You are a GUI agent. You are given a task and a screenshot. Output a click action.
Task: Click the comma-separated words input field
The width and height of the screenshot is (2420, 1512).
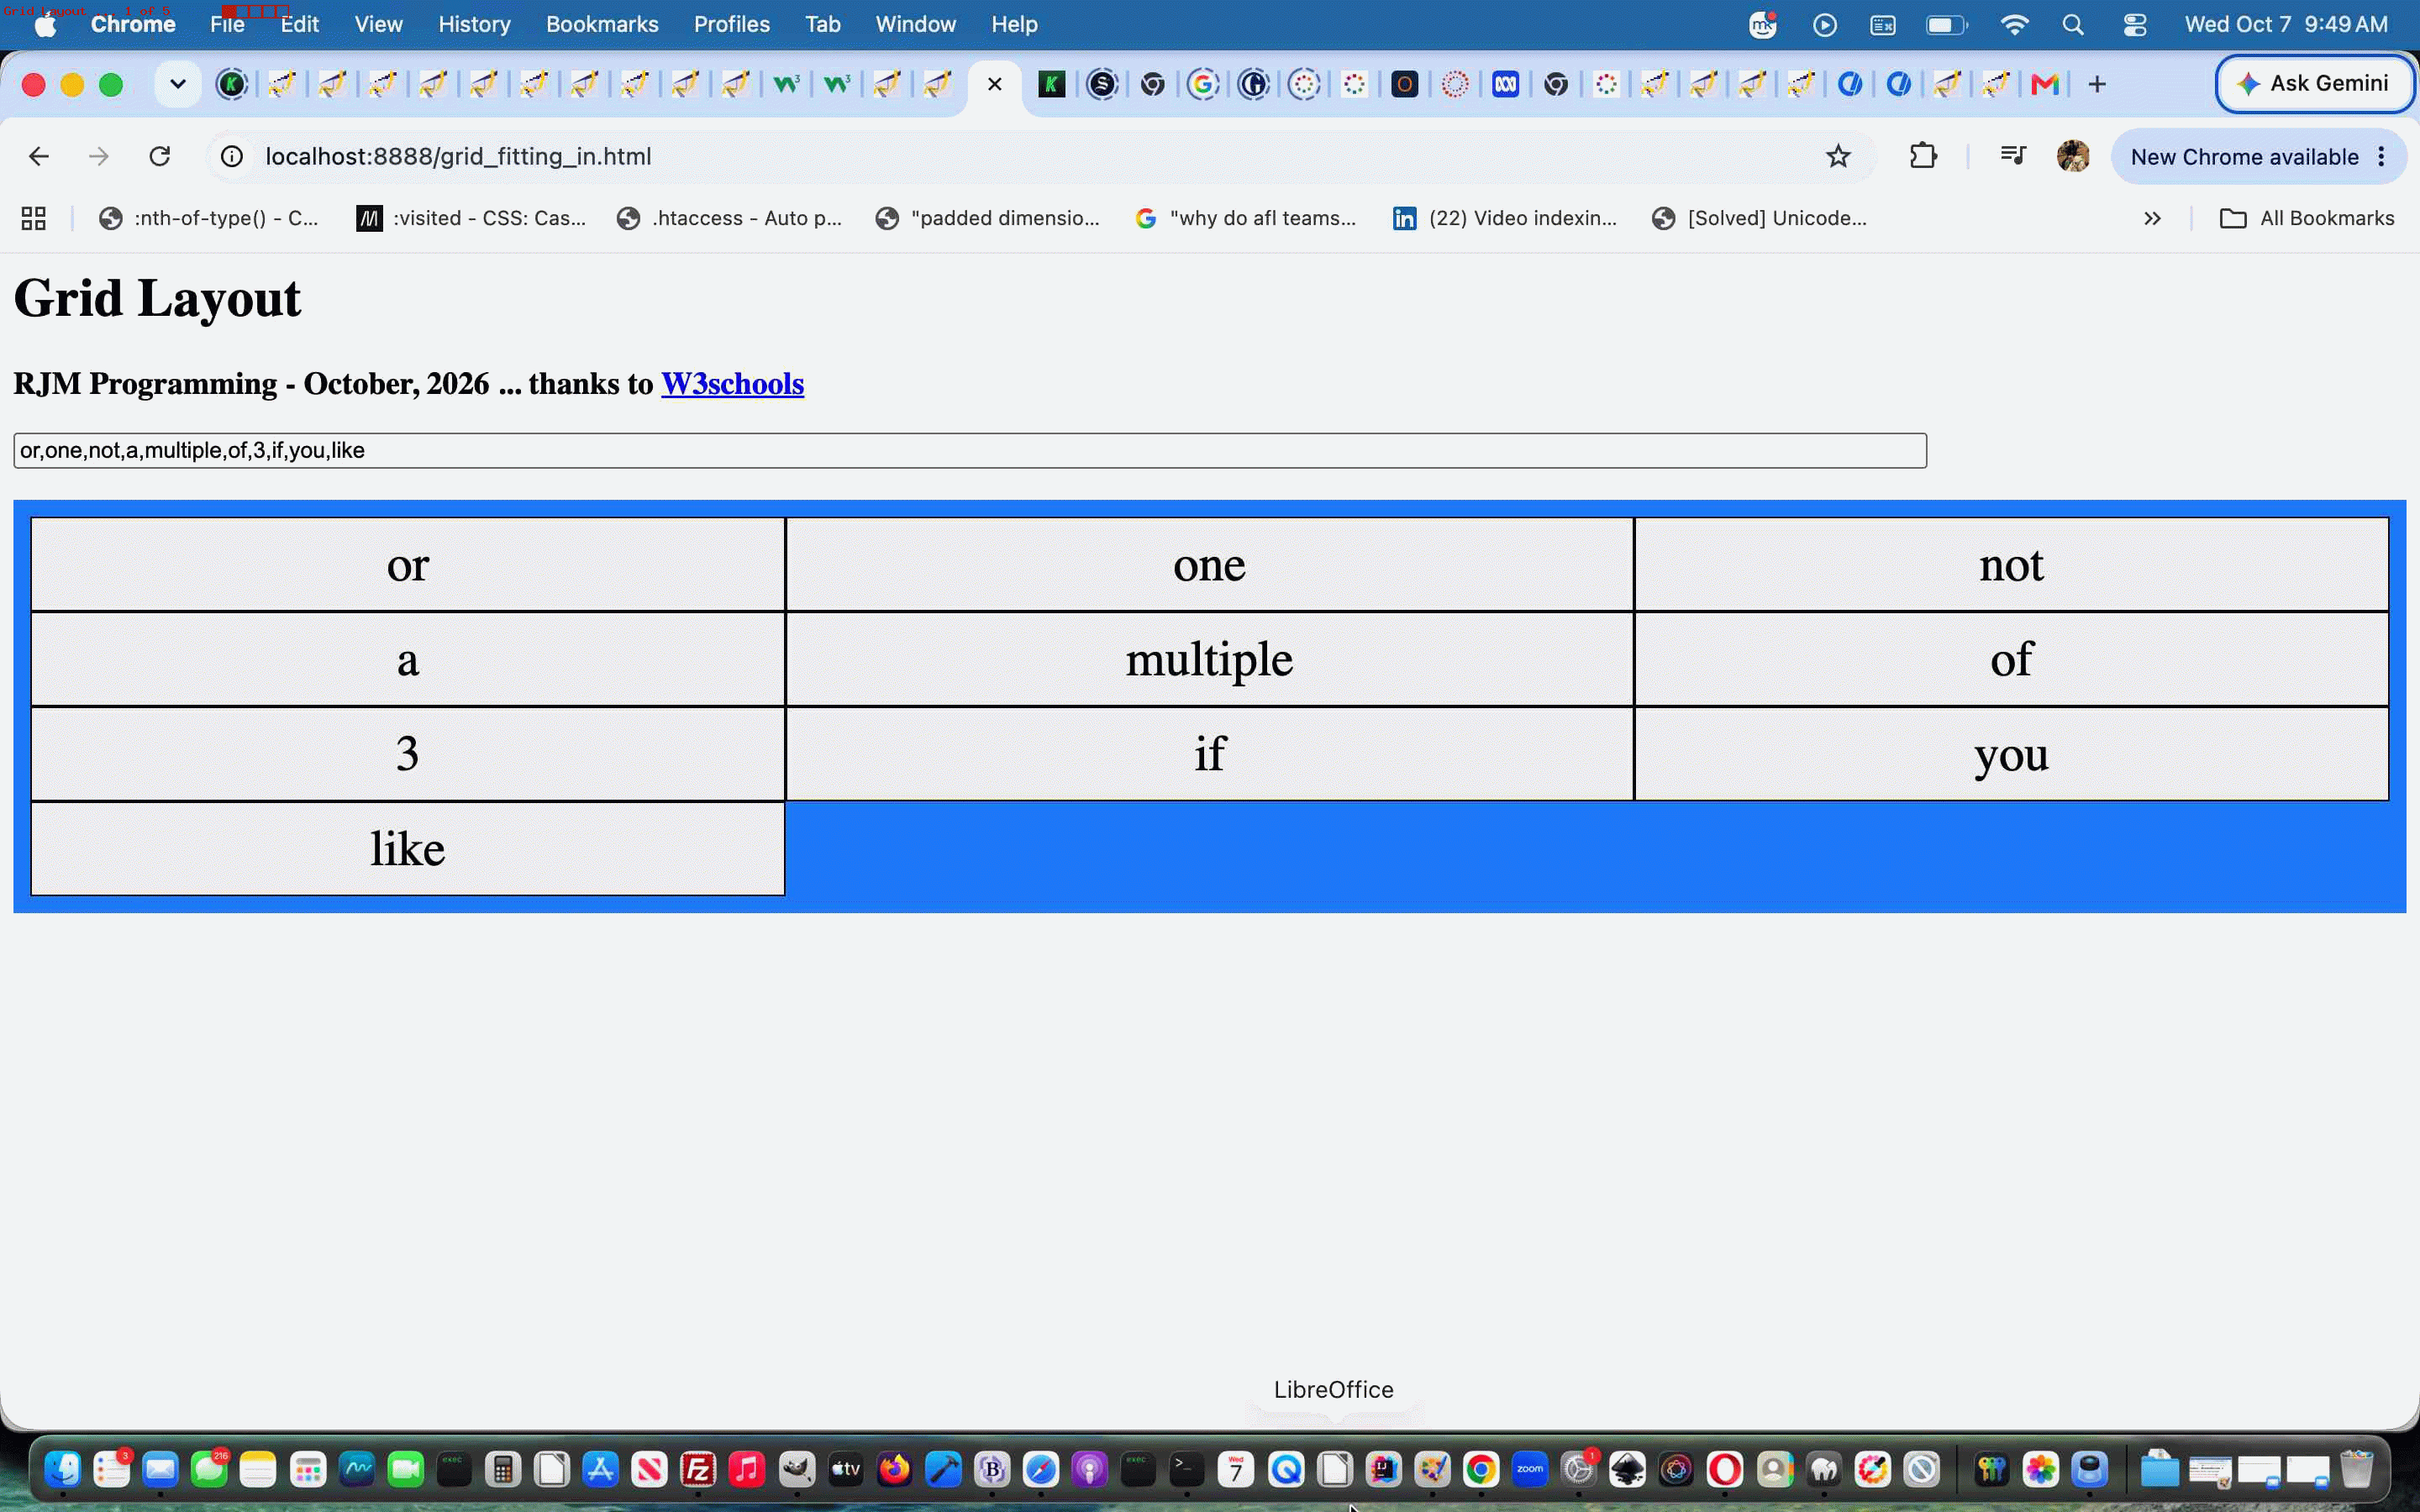click(x=969, y=451)
